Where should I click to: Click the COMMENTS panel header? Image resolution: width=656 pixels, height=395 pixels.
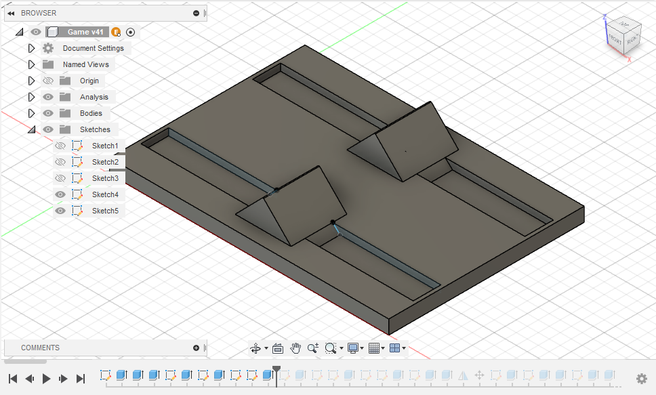[x=41, y=348]
